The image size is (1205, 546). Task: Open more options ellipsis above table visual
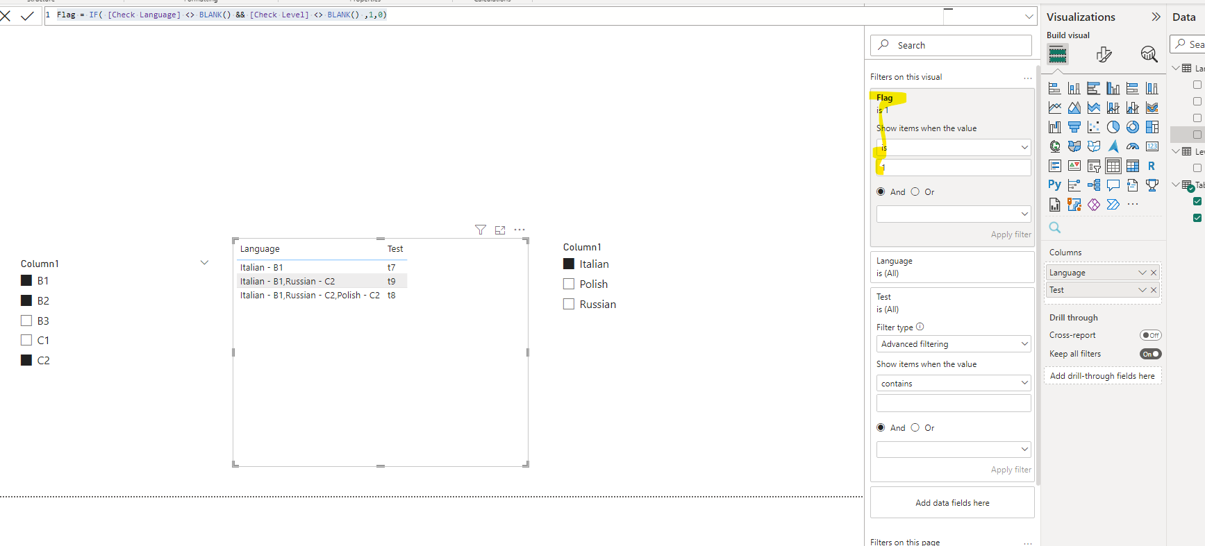(x=520, y=230)
